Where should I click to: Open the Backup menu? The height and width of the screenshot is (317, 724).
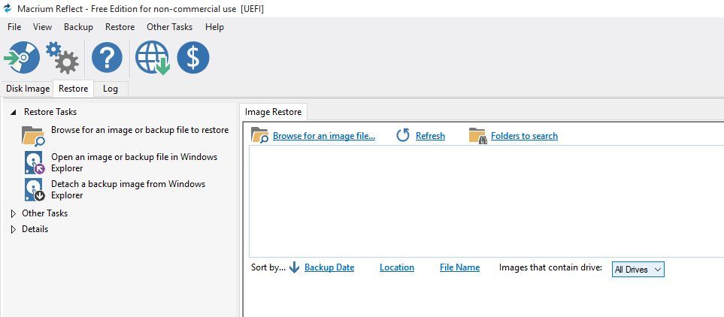pyautogui.click(x=78, y=27)
